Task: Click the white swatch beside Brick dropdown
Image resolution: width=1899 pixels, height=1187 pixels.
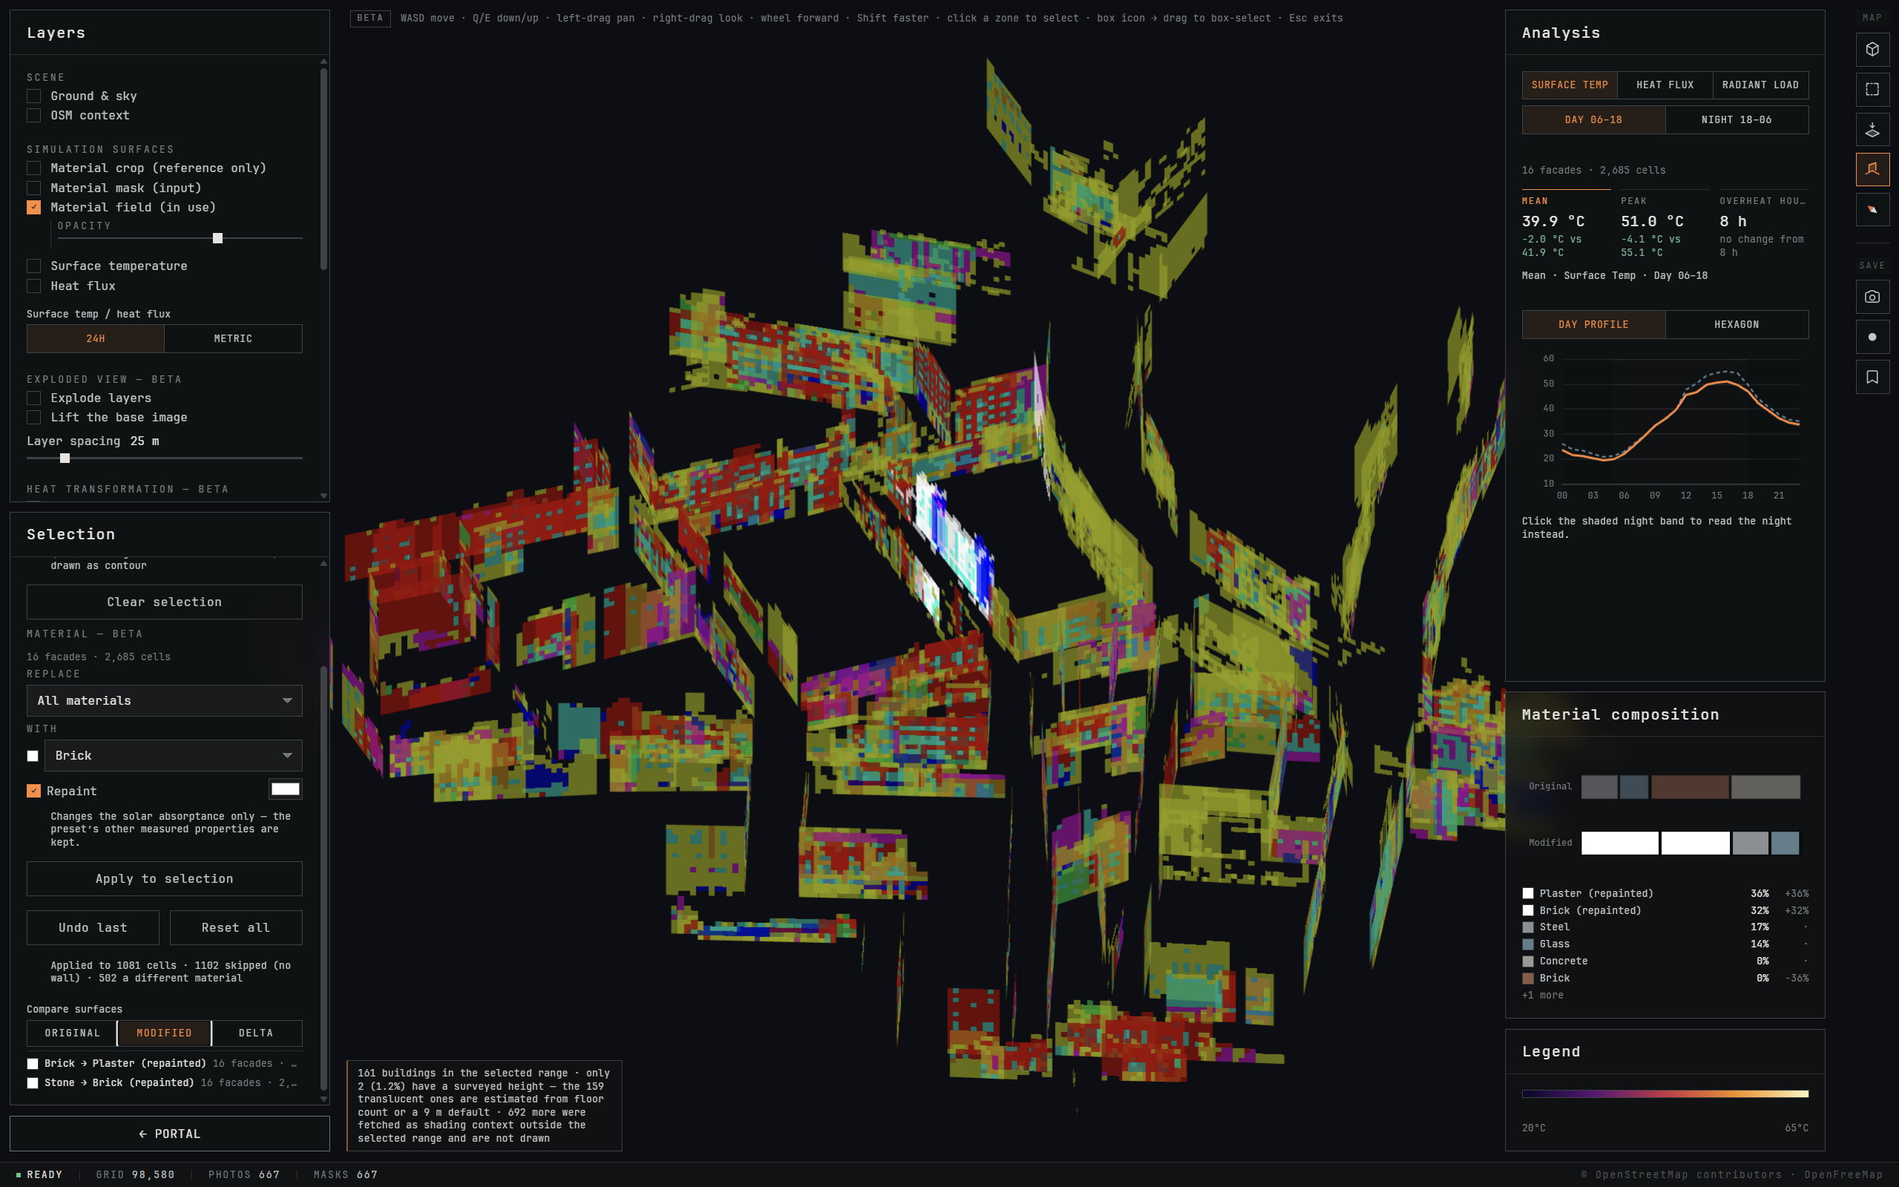Action: click(33, 756)
